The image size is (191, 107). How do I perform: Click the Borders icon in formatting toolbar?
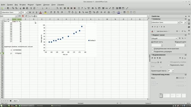tap(109, 12)
